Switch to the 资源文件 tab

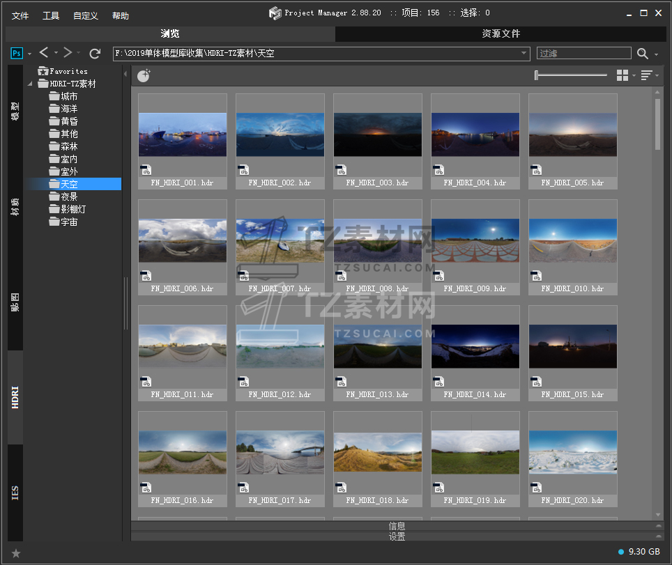tap(501, 34)
